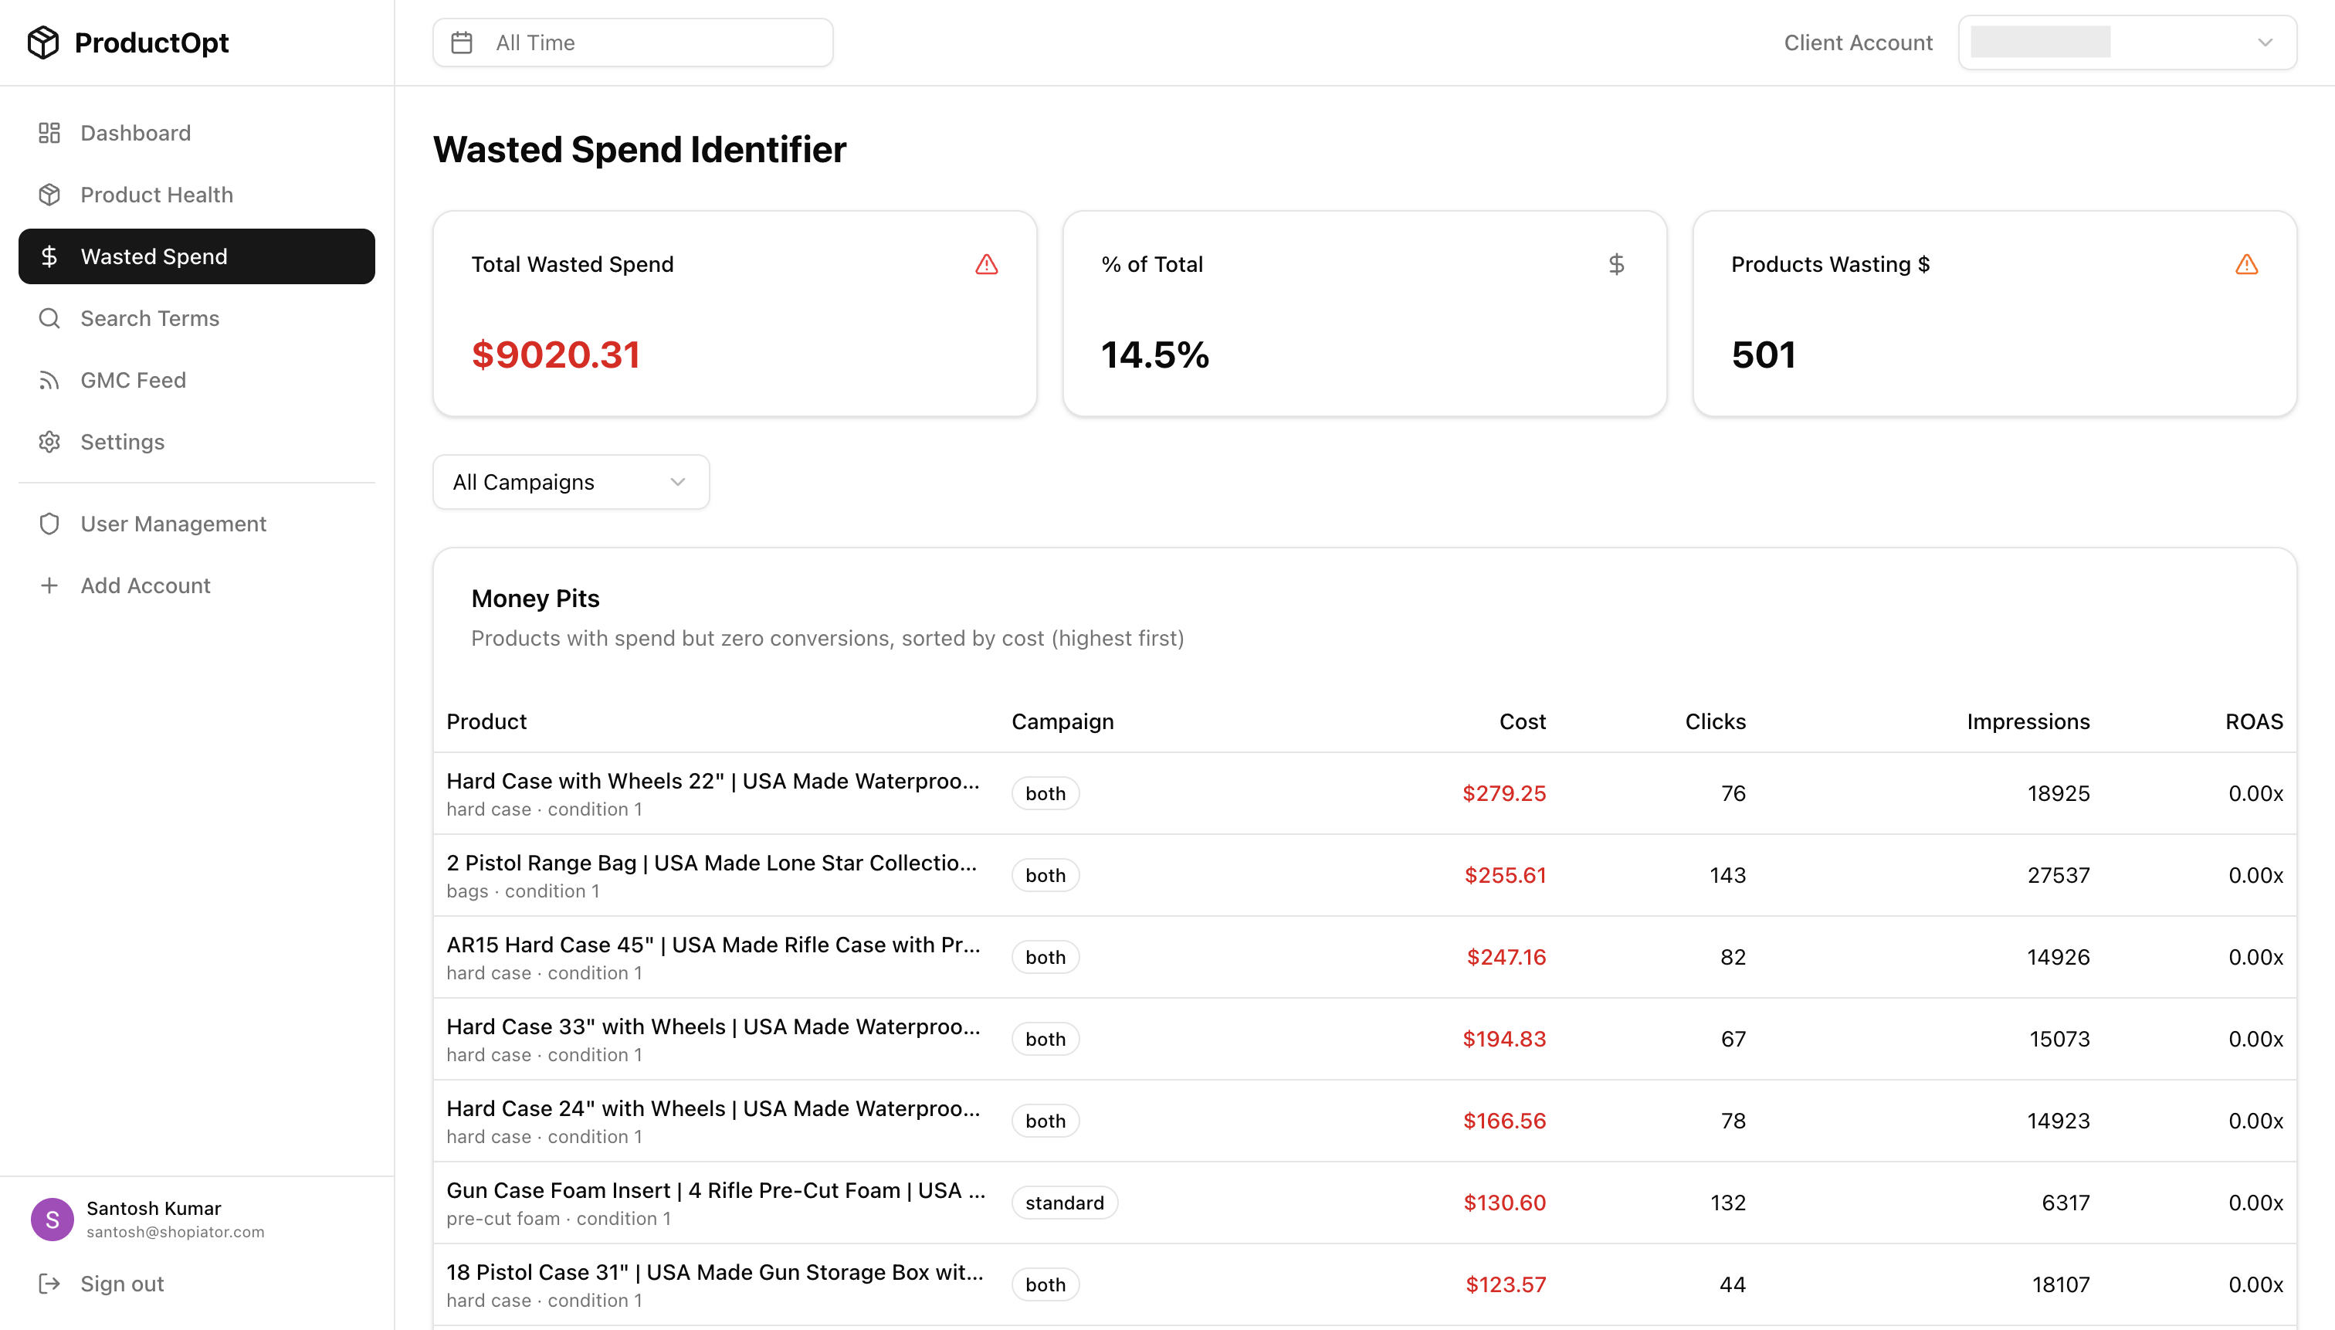Click the ProductOpt logo icon
2335x1330 pixels.
43,41
